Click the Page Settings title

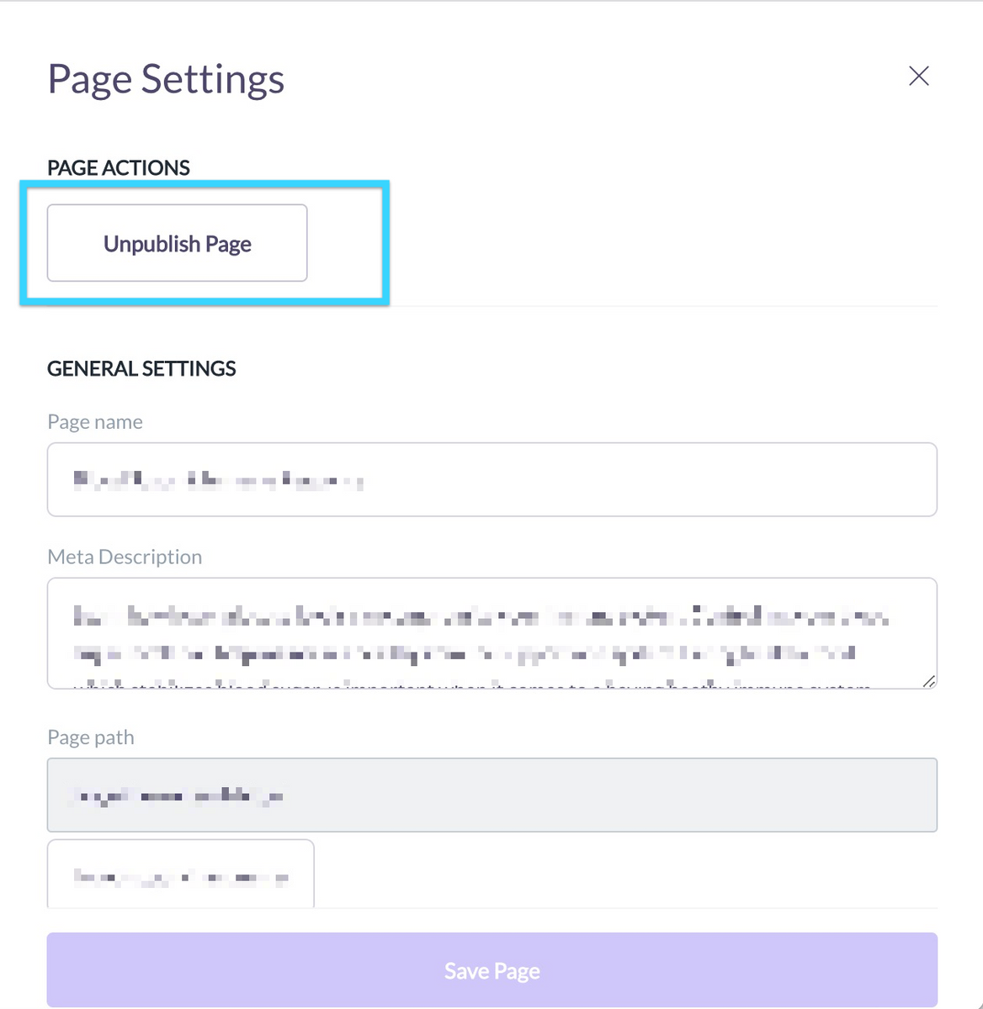click(x=166, y=79)
